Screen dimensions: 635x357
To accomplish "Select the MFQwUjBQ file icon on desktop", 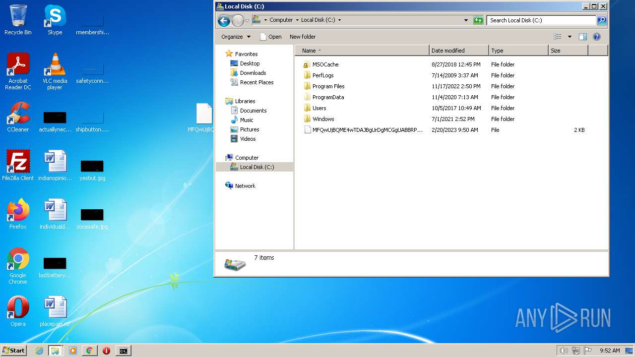I will 201,118.
